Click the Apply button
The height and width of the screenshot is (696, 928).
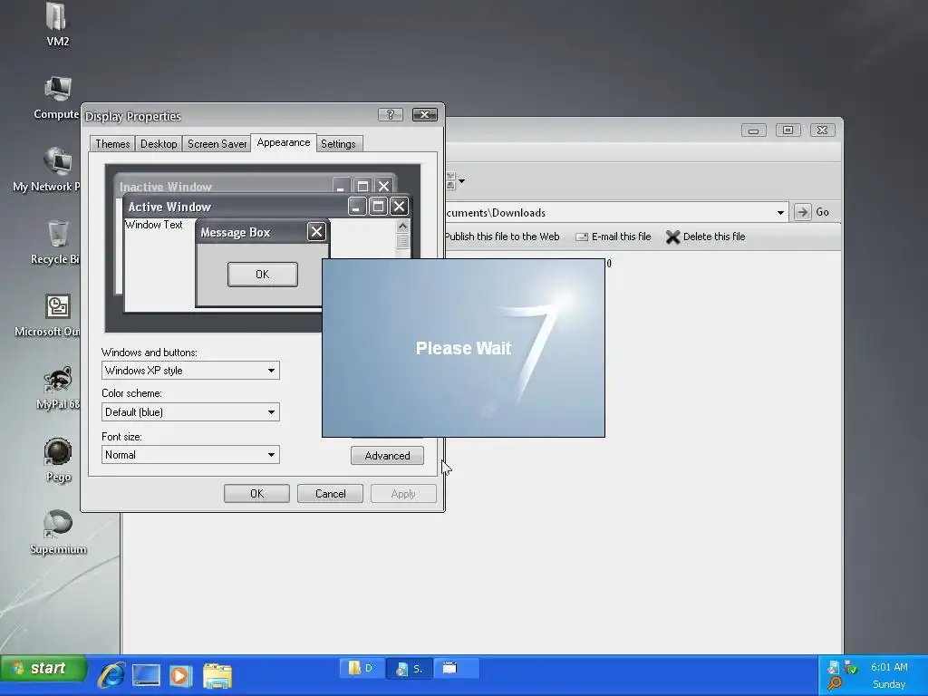pyautogui.click(x=403, y=494)
